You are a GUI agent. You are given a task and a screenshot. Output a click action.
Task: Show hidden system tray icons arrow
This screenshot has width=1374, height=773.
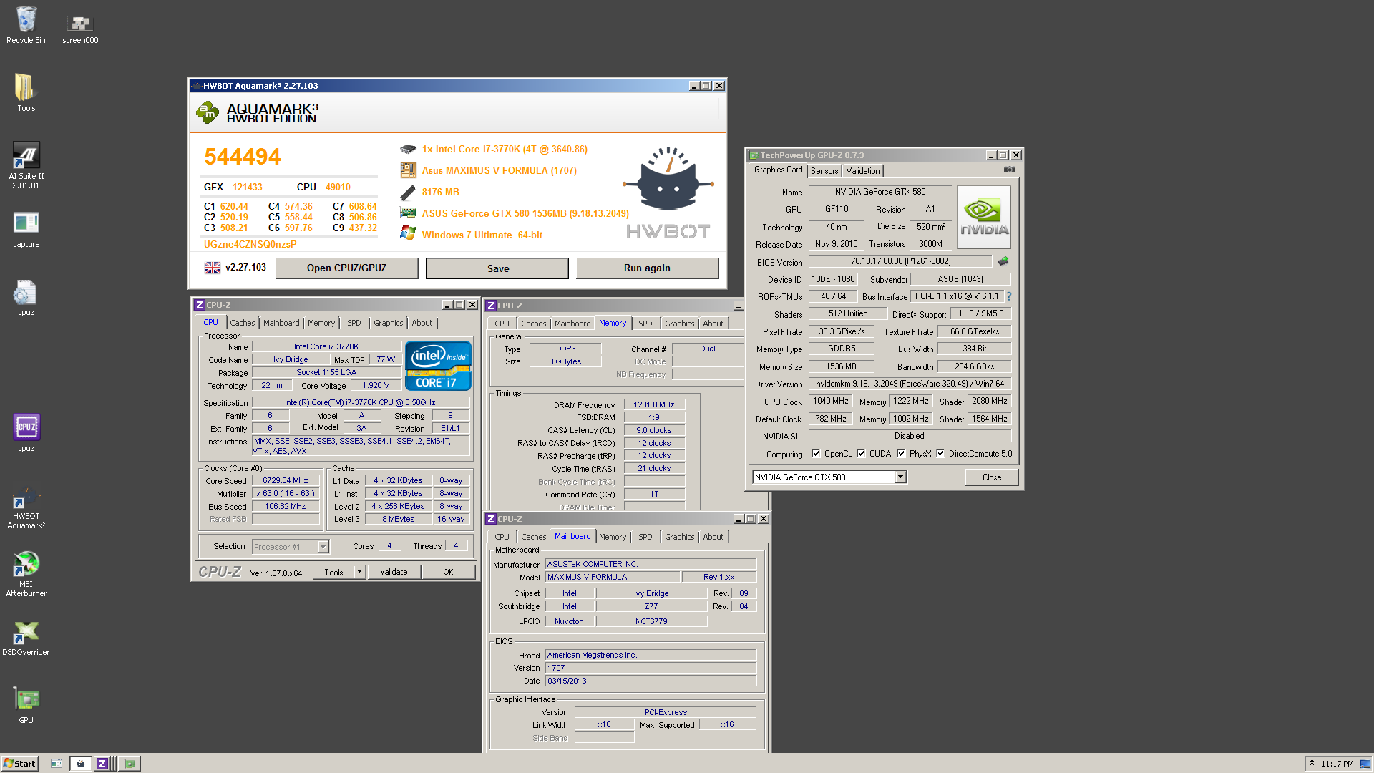click(x=1312, y=764)
